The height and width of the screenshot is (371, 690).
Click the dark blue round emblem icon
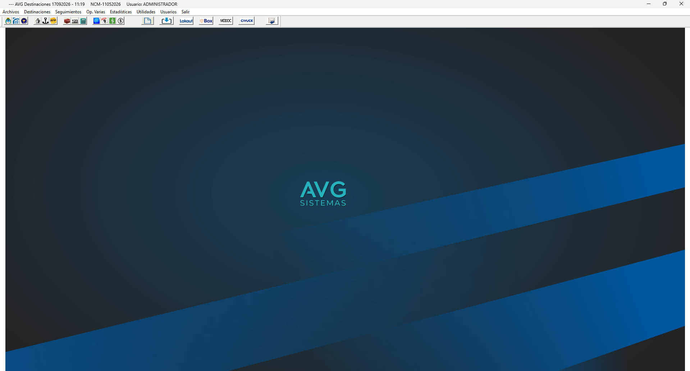click(24, 21)
